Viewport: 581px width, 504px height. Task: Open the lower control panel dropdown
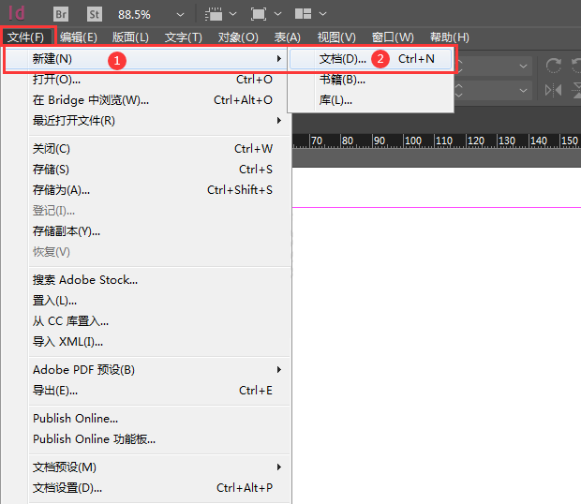pyautogui.click(x=523, y=90)
